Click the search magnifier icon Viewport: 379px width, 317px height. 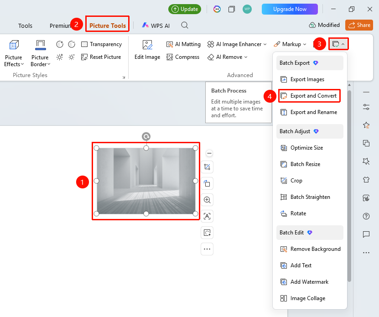tap(185, 25)
